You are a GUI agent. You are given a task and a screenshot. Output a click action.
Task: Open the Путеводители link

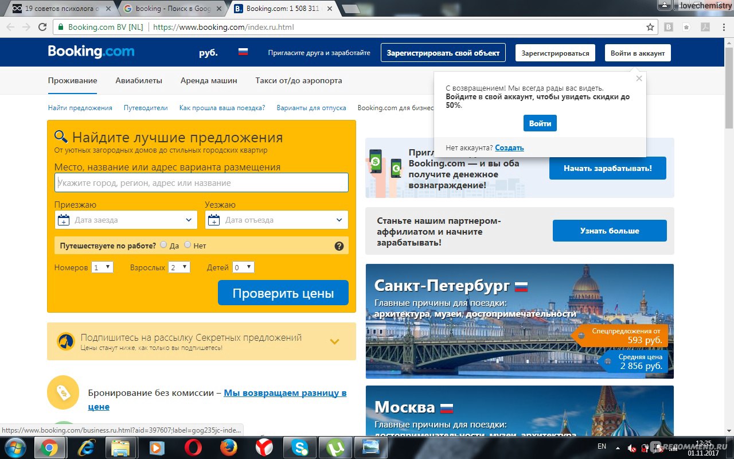click(x=146, y=108)
